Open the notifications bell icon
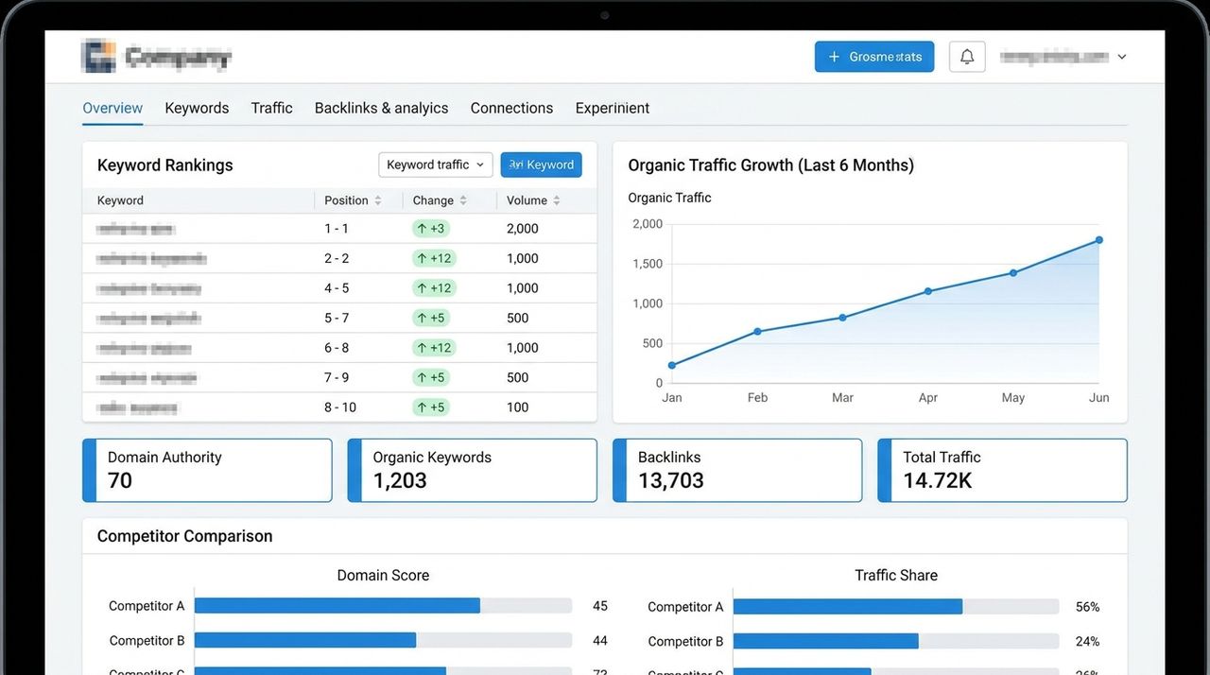 click(967, 57)
